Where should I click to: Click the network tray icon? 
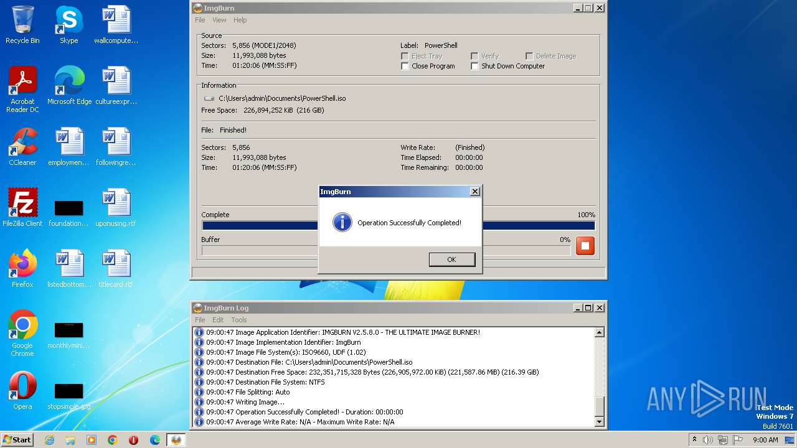pos(723,440)
